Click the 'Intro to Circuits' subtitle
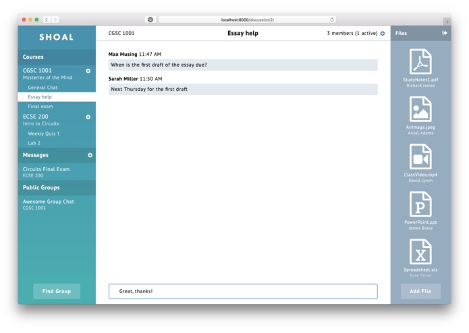 pos(41,123)
